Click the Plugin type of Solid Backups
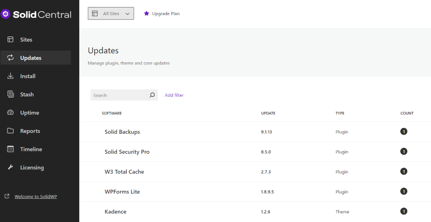431x222 pixels. coord(342,132)
